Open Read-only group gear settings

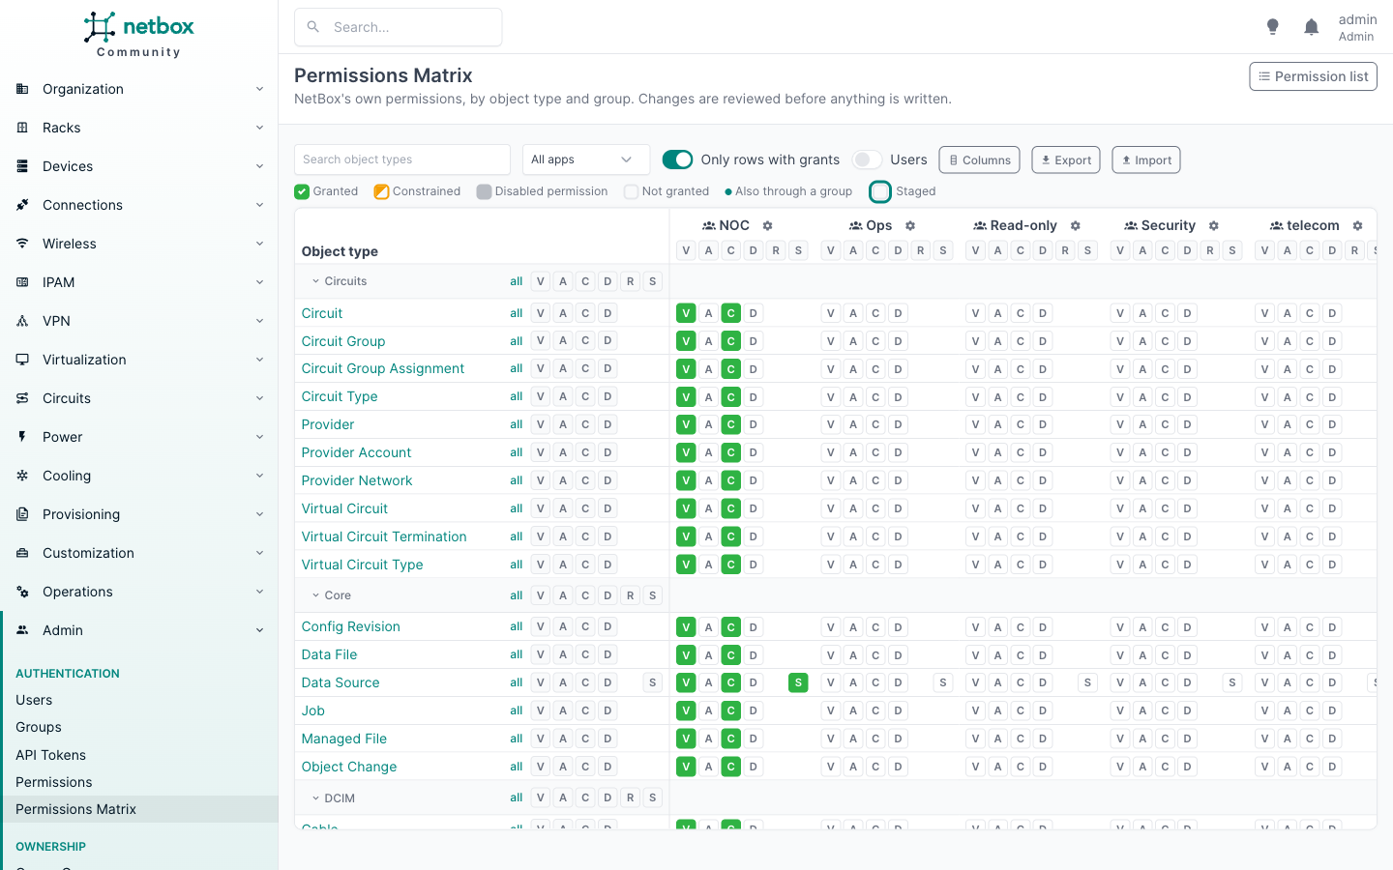point(1075,226)
